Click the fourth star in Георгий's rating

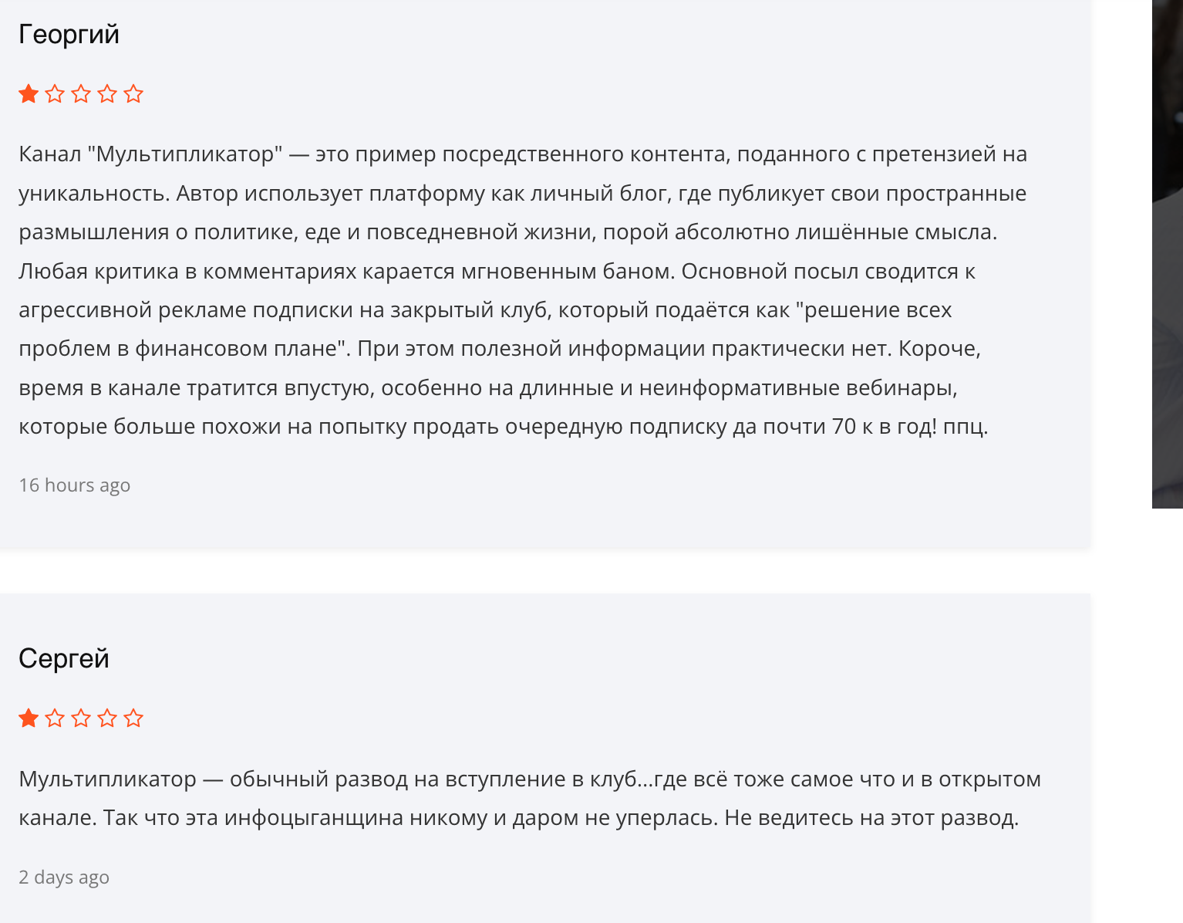tap(107, 94)
